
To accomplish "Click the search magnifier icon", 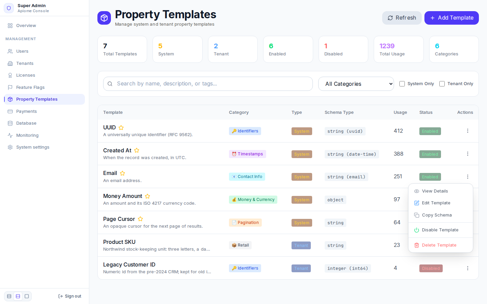I will point(110,84).
